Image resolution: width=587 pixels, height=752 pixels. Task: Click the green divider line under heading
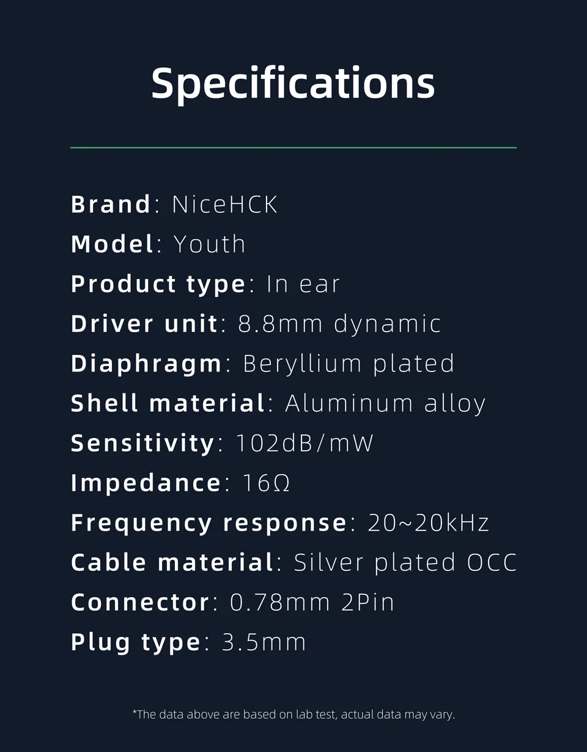[293, 147]
